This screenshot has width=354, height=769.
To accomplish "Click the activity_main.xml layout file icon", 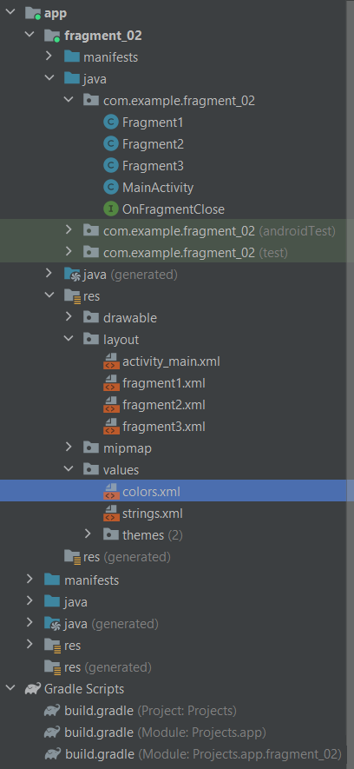I will [x=112, y=362].
